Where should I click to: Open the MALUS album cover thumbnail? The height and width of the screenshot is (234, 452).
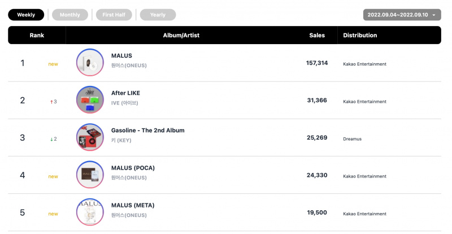(x=90, y=62)
